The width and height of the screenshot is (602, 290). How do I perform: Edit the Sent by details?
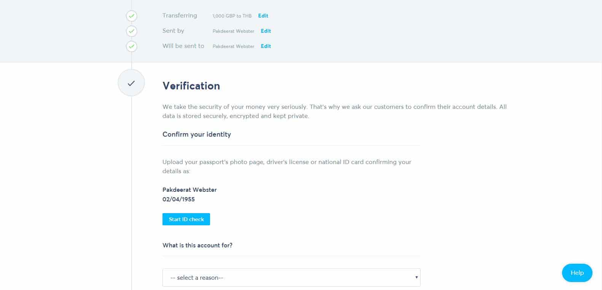coord(266,31)
